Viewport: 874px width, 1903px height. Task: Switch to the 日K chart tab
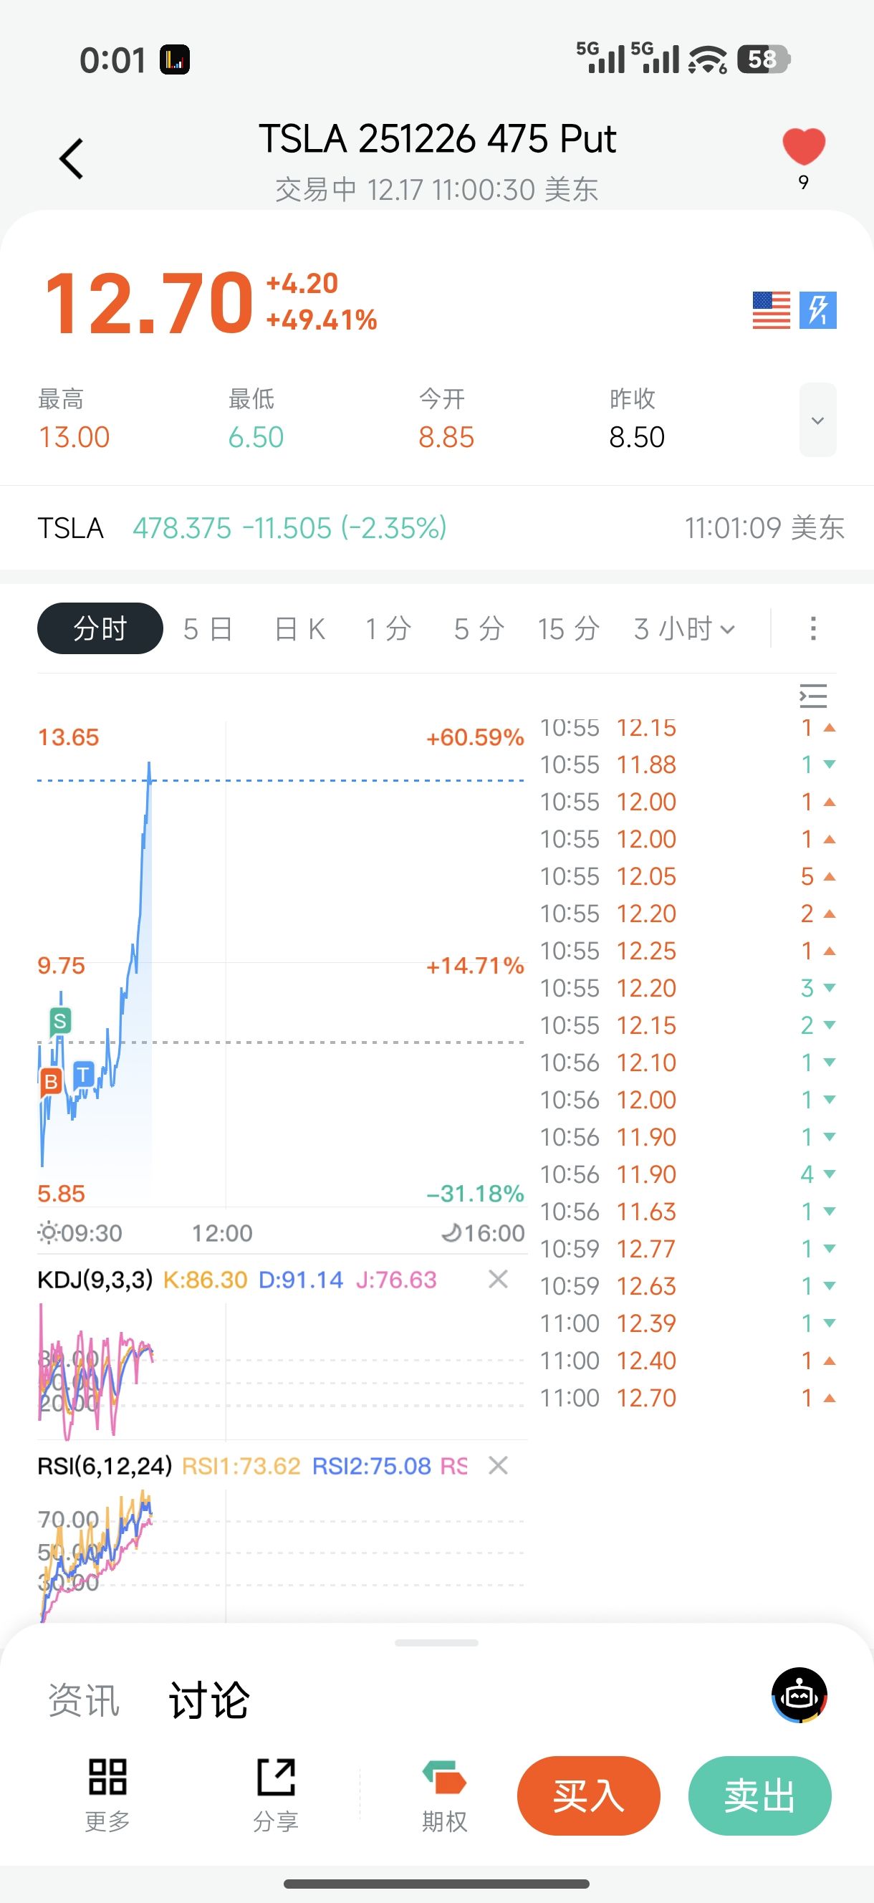point(299,628)
